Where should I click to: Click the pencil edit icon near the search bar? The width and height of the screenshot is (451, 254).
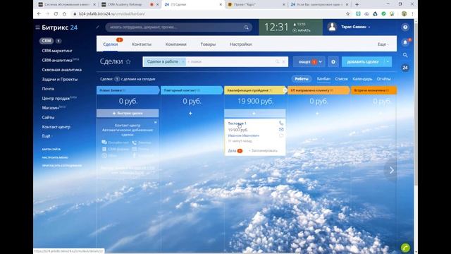tap(97, 27)
